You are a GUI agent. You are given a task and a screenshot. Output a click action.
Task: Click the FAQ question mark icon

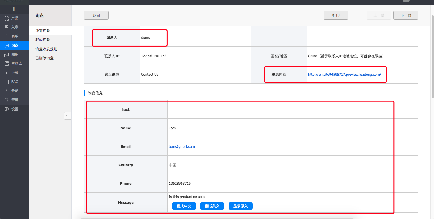pos(7,82)
